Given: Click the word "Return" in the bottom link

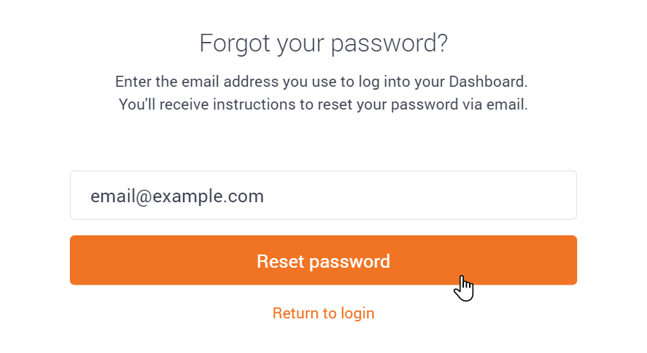Looking at the screenshot, I should click(295, 313).
